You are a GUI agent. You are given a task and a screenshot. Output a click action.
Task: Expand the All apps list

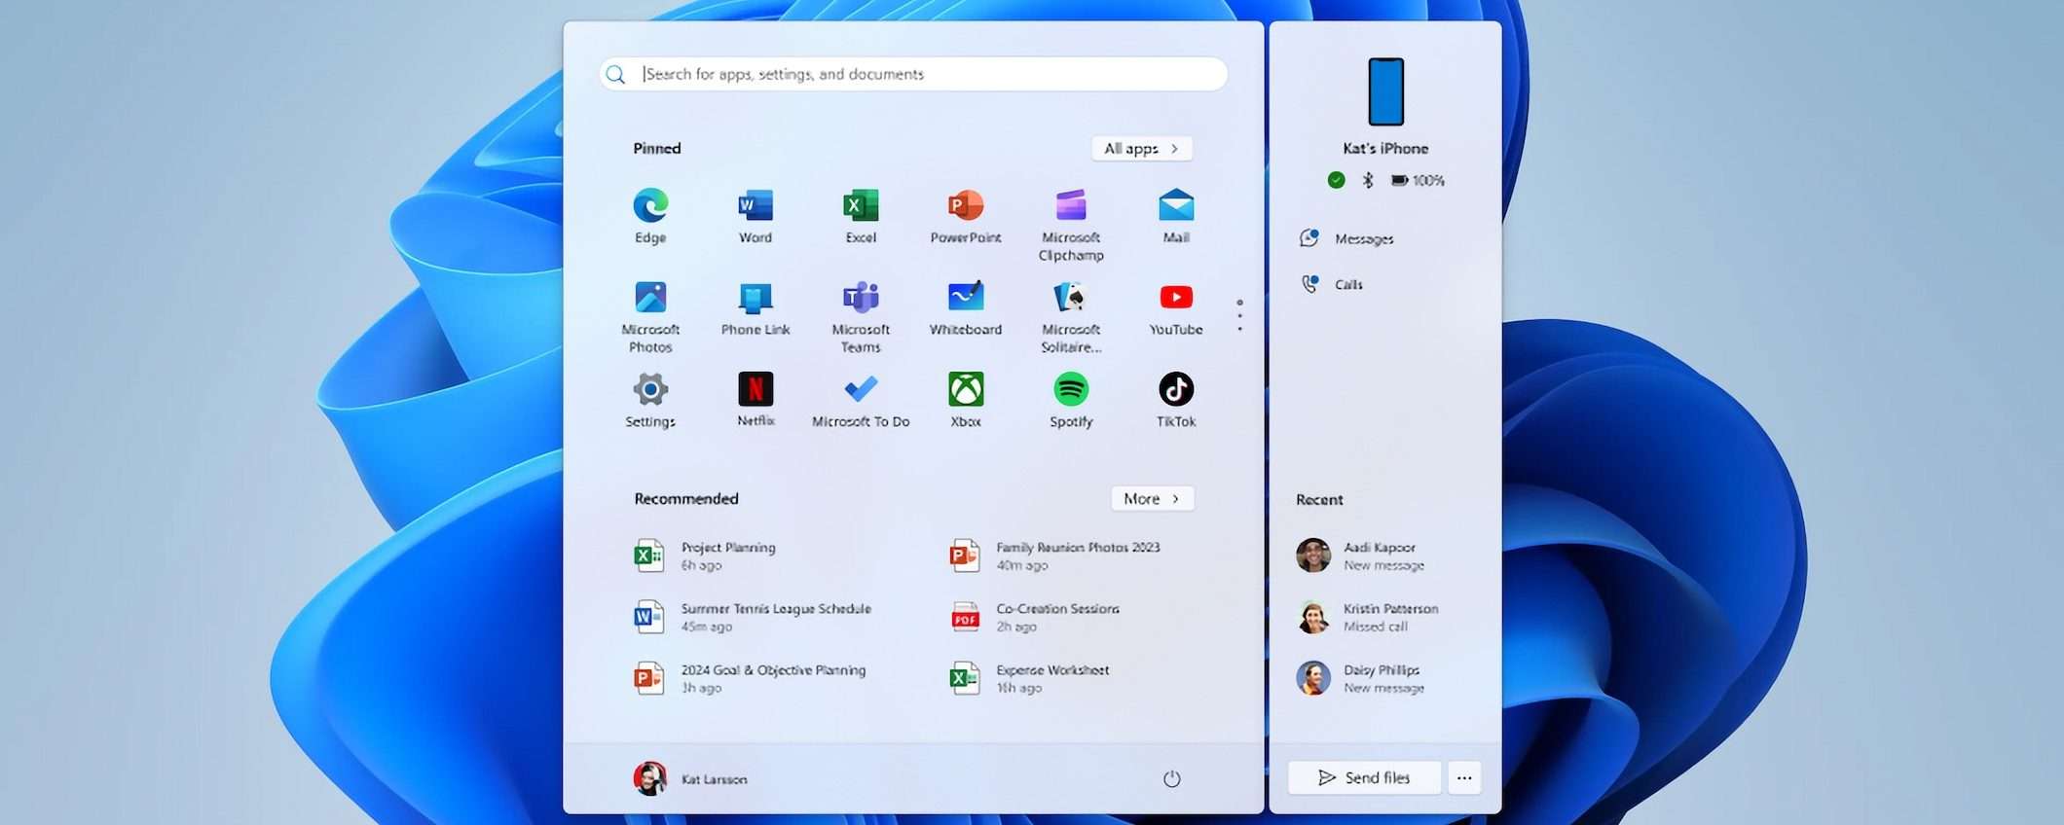click(1142, 148)
